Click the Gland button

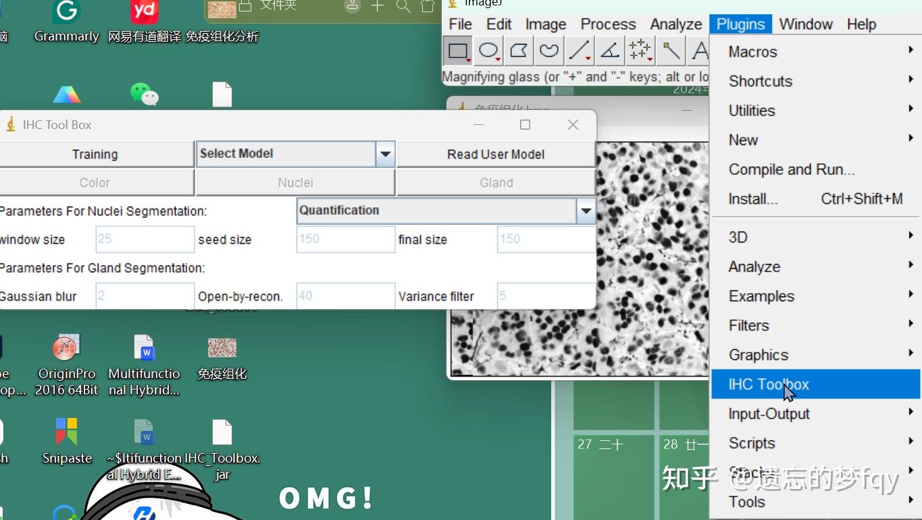[496, 182]
